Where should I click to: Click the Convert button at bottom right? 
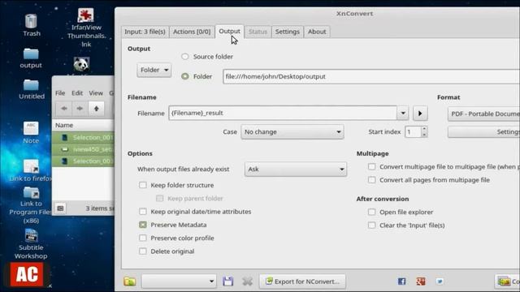[507, 281]
